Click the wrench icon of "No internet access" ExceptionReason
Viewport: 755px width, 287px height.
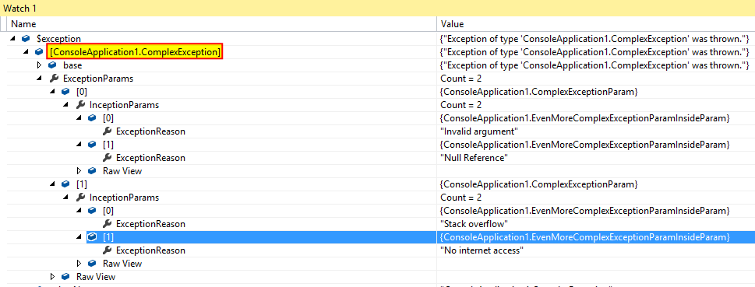click(107, 250)
